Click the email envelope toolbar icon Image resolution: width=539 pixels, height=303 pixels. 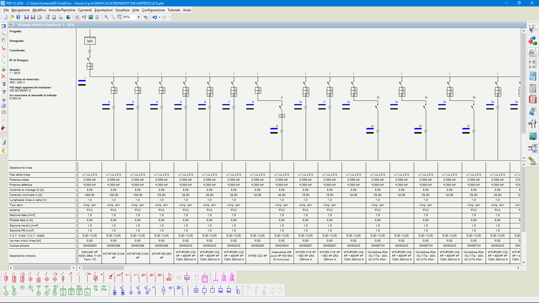coord(40,17)
